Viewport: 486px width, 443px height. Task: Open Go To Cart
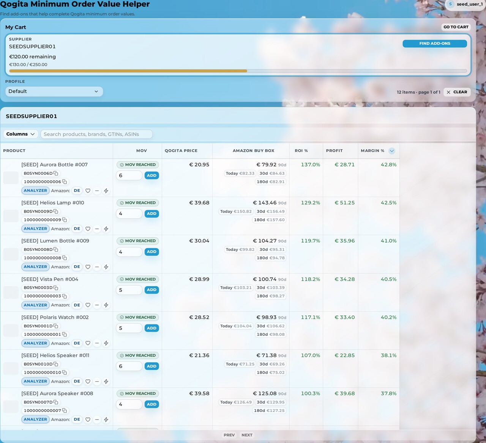coord(456,27)
